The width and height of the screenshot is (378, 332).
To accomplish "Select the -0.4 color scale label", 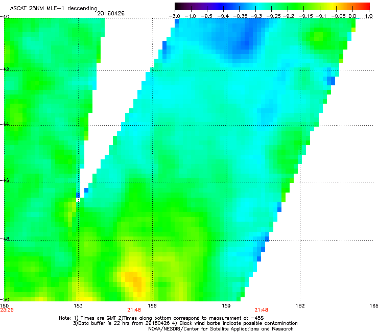I will point(223,16).
